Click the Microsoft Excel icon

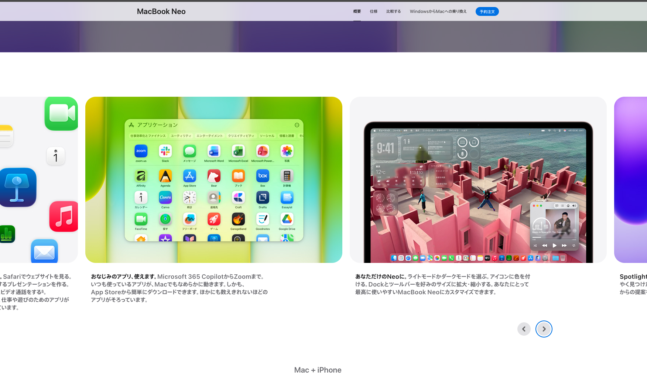click(238, 151)
